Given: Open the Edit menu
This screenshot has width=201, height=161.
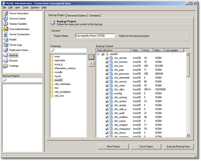Looking at the screenshot, I should click(x=11, y=7).
